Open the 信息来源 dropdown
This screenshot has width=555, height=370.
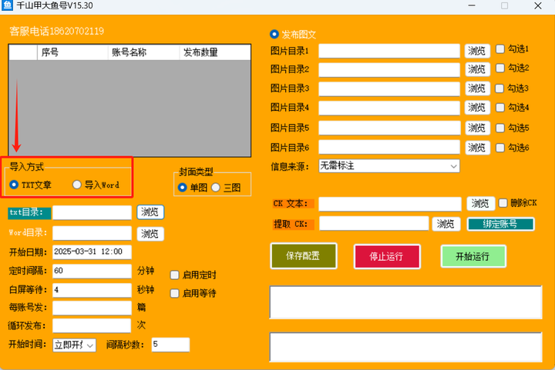coord(389,166)
